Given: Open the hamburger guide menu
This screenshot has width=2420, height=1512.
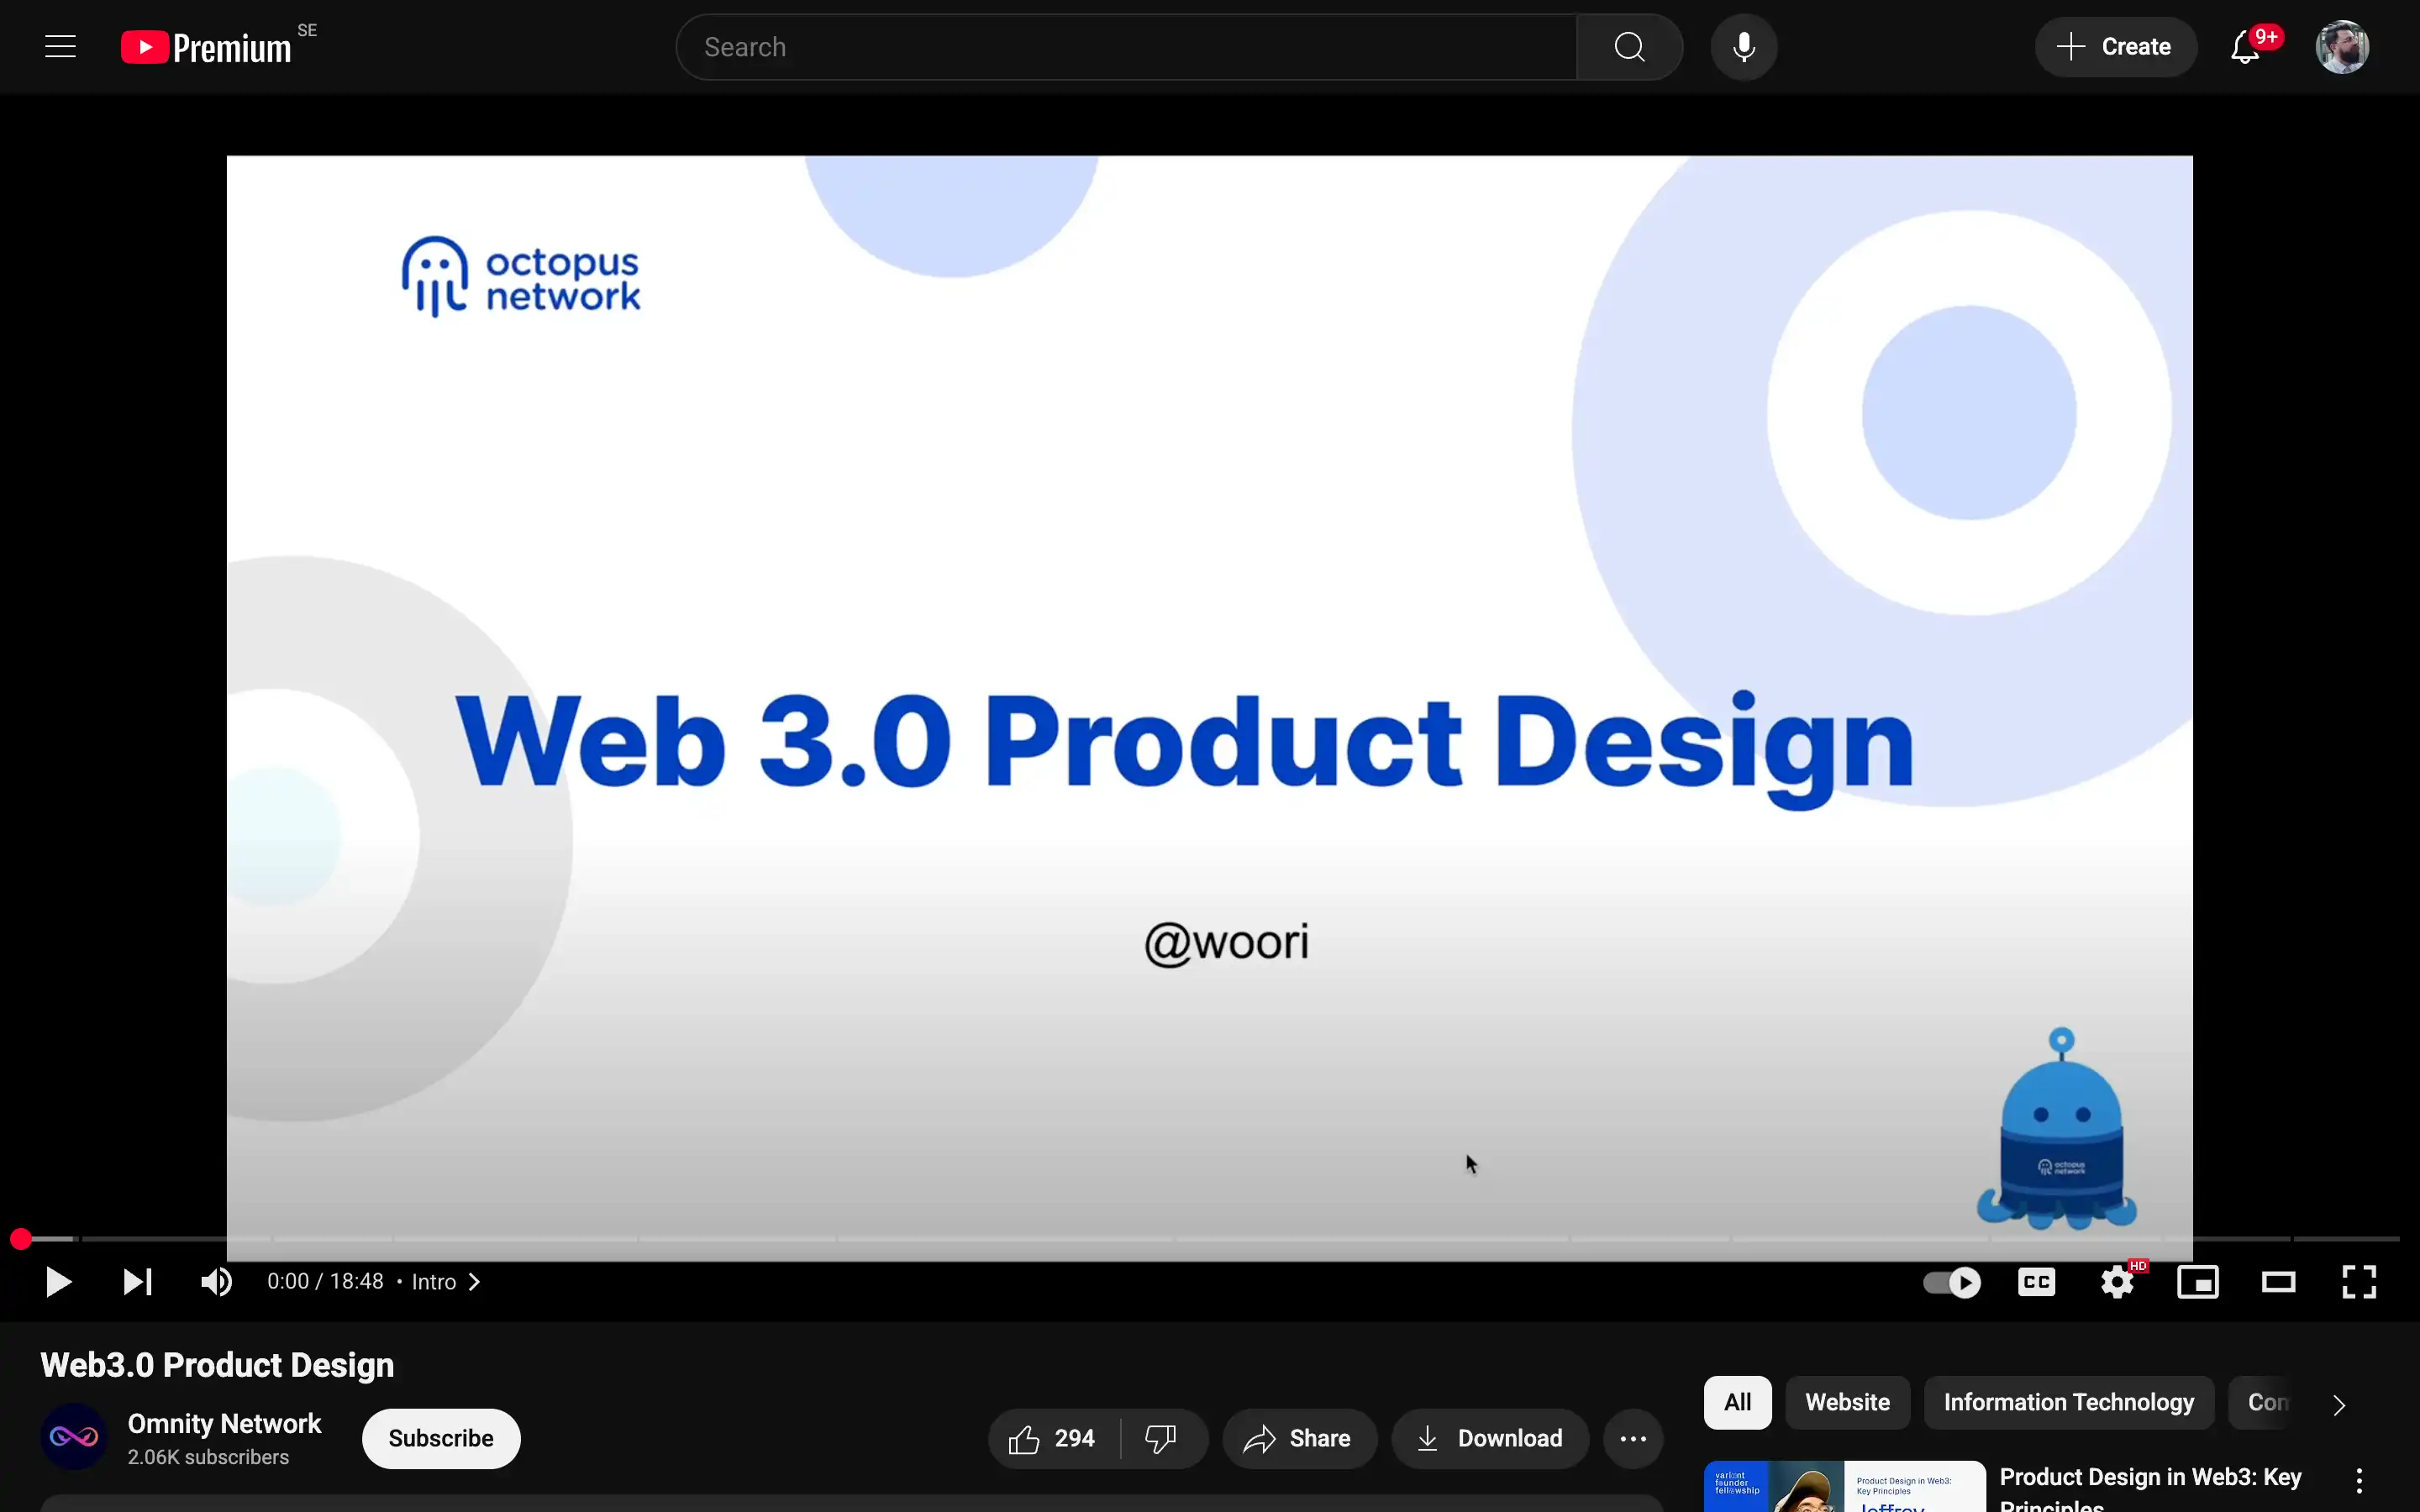Looking at the screenshot, I should coord(61,47).
